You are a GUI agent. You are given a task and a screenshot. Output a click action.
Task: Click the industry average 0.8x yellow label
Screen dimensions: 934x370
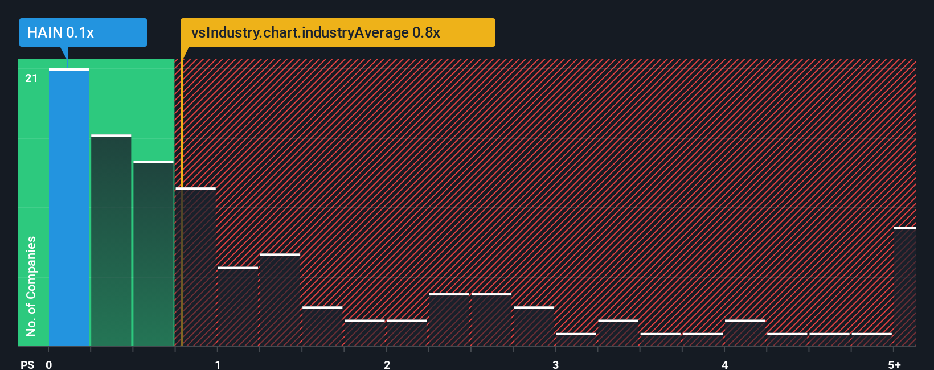pyautogui.click(x=338, y=32)
